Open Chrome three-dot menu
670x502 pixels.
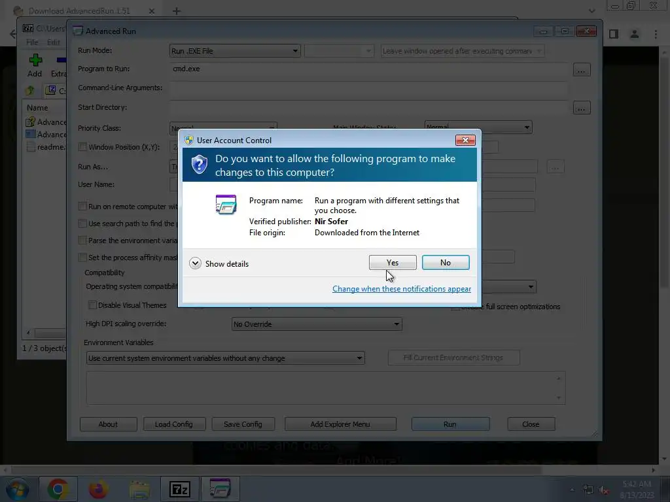pos(656,34)
